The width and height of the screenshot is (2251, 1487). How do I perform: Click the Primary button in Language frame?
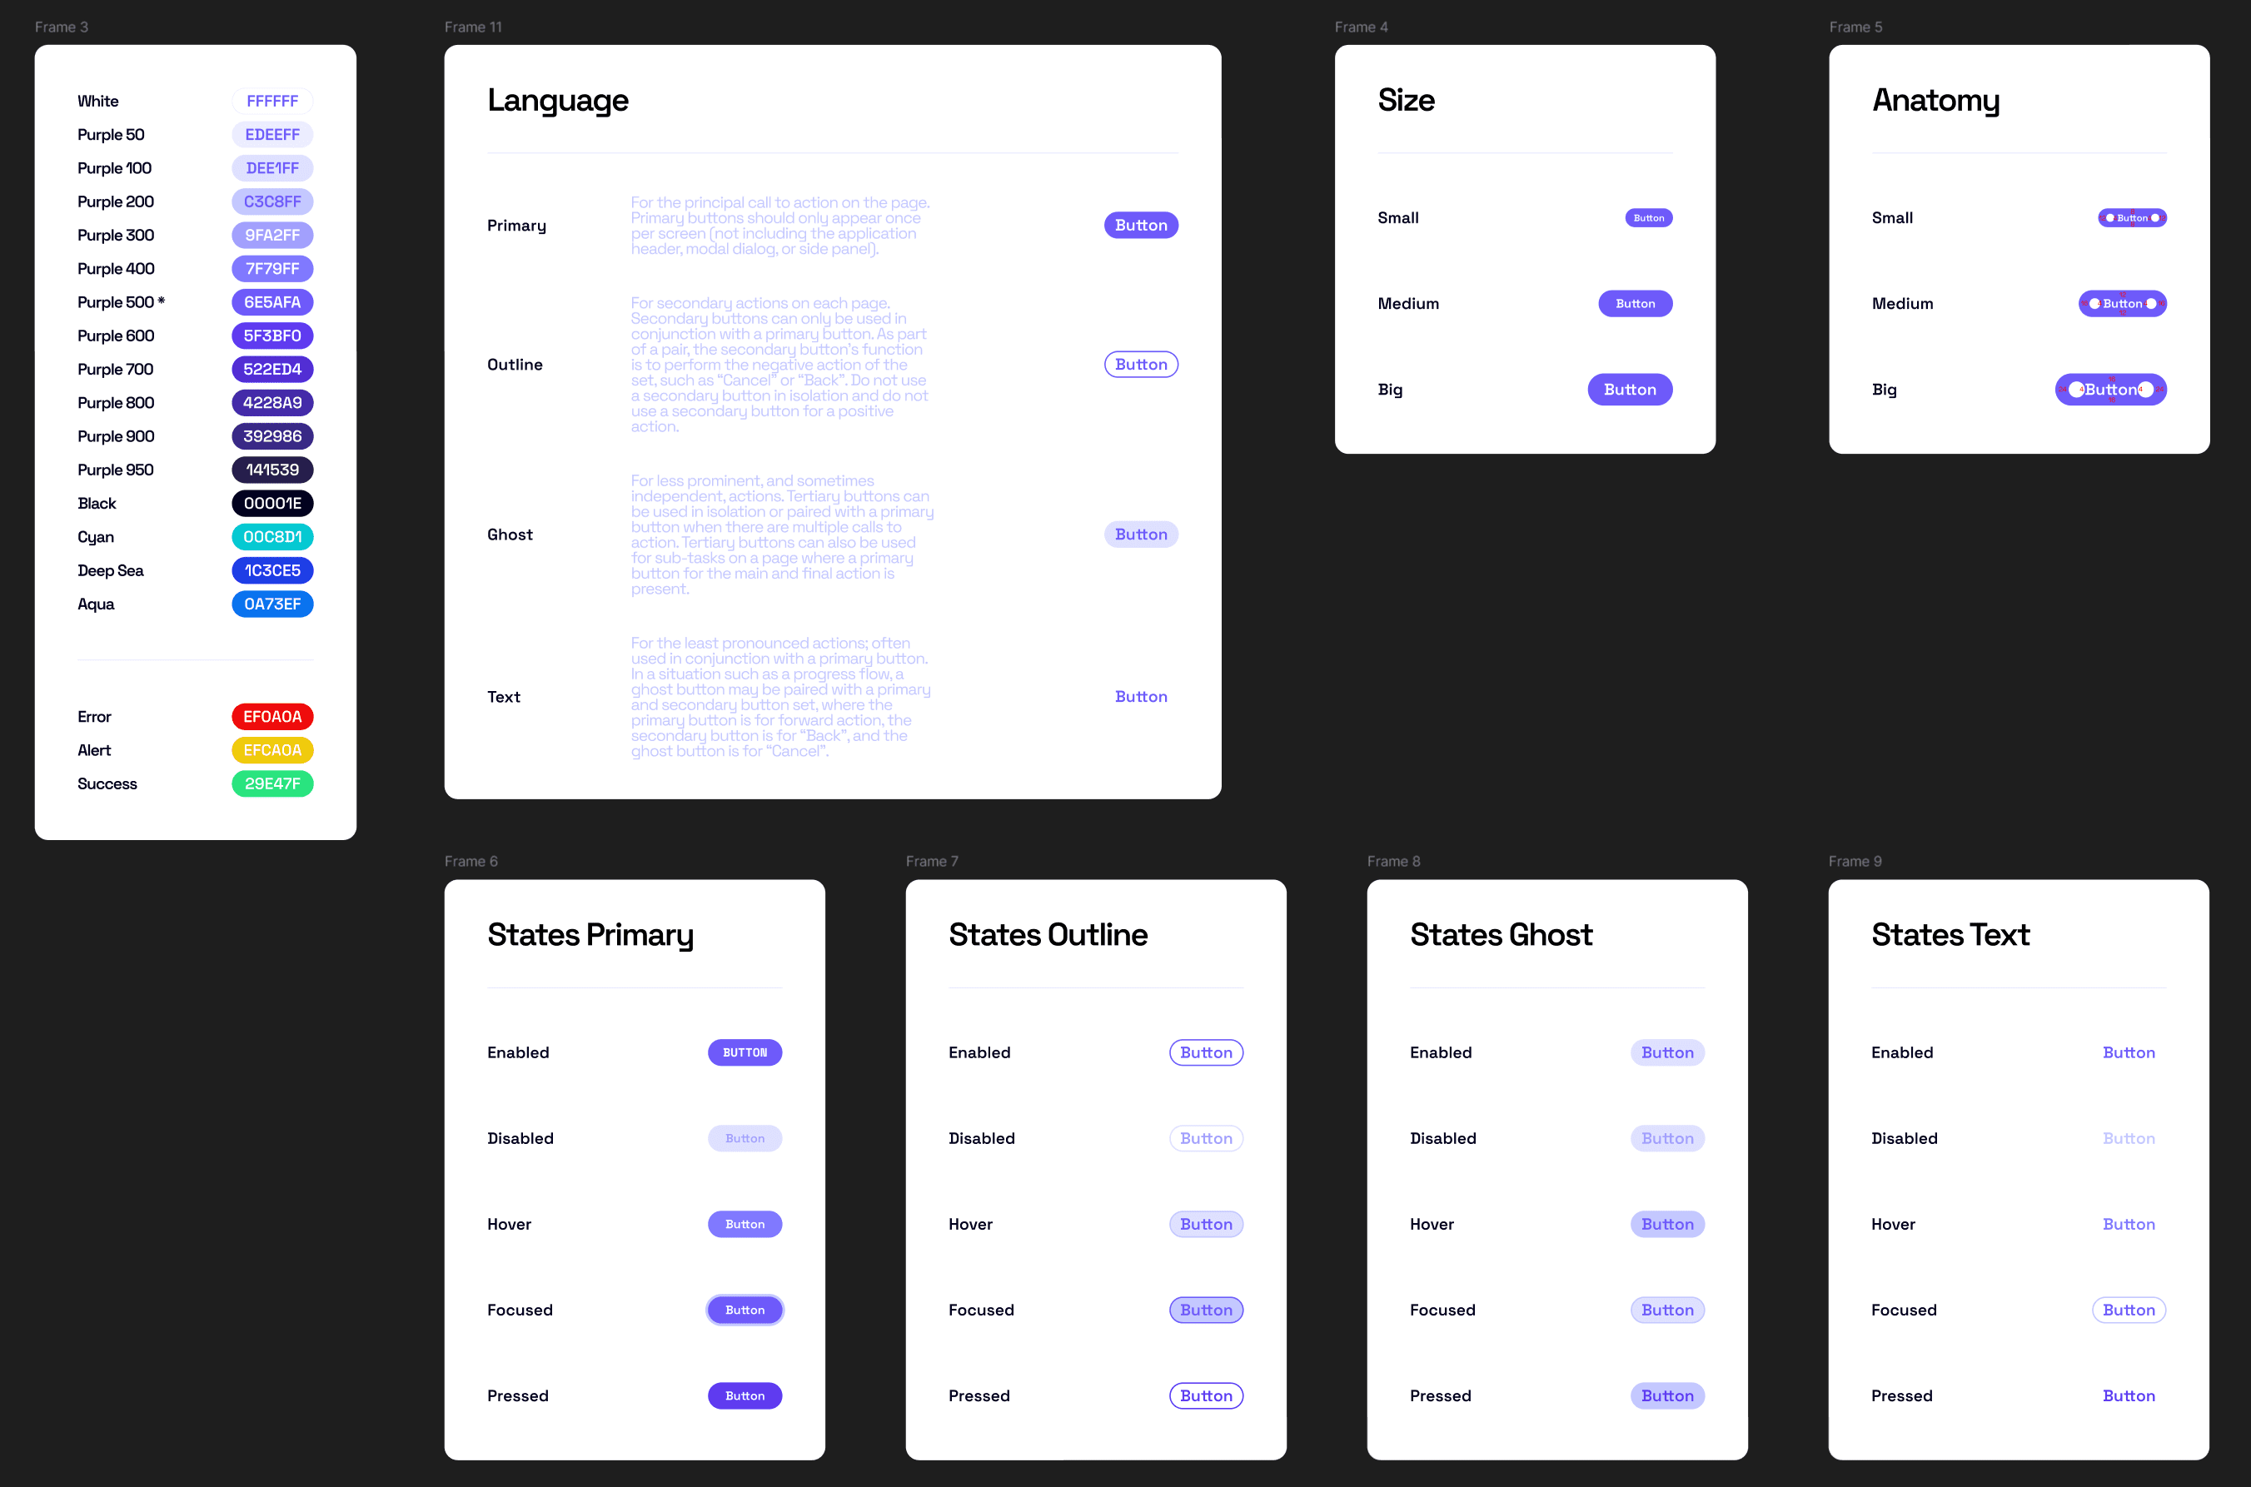coord(1140,225)
